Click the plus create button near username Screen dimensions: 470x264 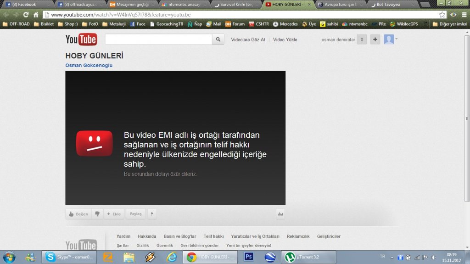pos(375,39)
